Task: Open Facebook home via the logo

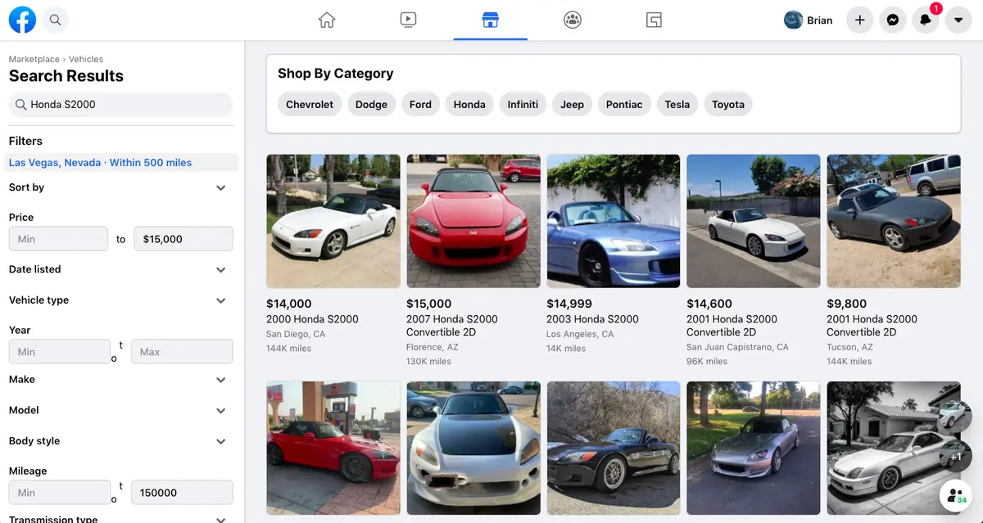Action: point(21,19)
